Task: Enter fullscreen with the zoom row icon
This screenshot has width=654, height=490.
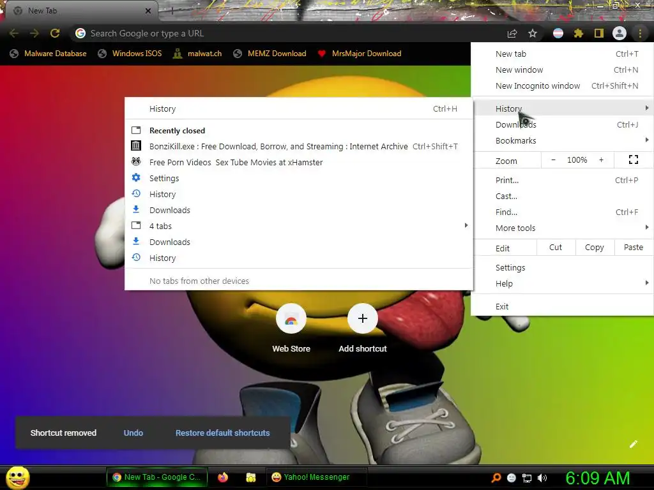Action: coord(634,160)
